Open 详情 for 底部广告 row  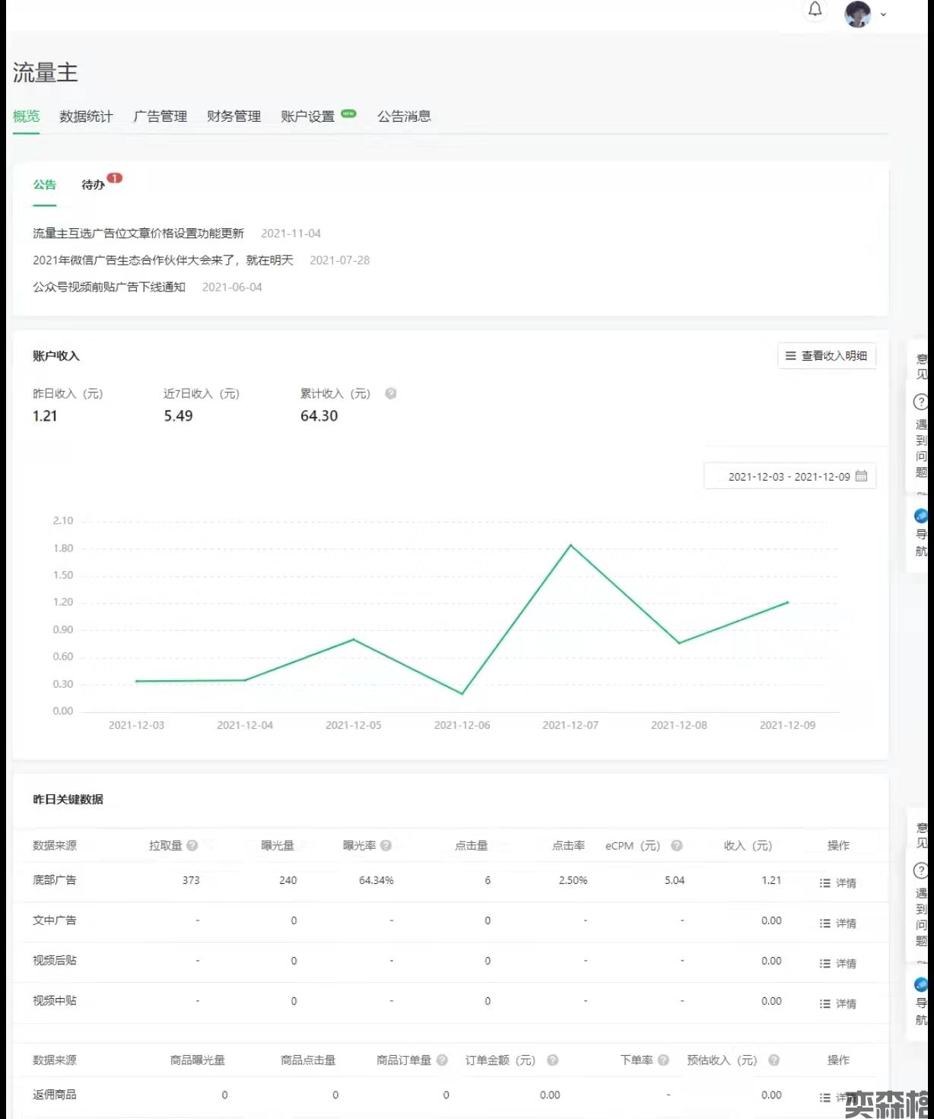pyautogui.click(x=838, y=883)
